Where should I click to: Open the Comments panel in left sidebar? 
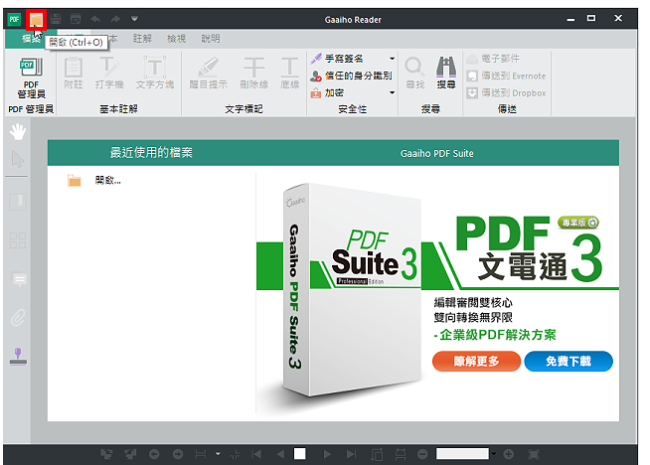[19, 279]
